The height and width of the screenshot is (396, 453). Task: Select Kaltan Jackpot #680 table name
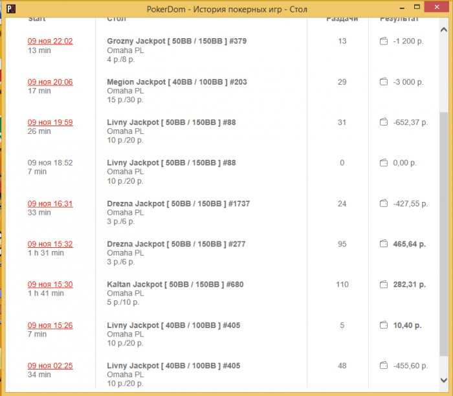pyautogui.click(x=175, y=285)
